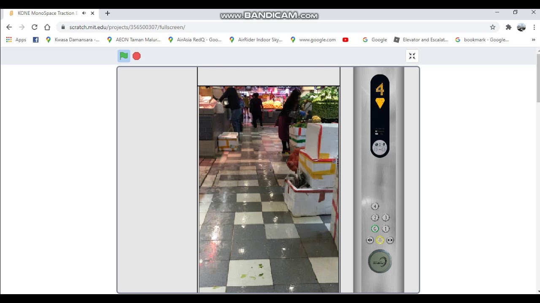Click the round card reader pad
This screenshot has width=540, height=303.
point(380,261)
